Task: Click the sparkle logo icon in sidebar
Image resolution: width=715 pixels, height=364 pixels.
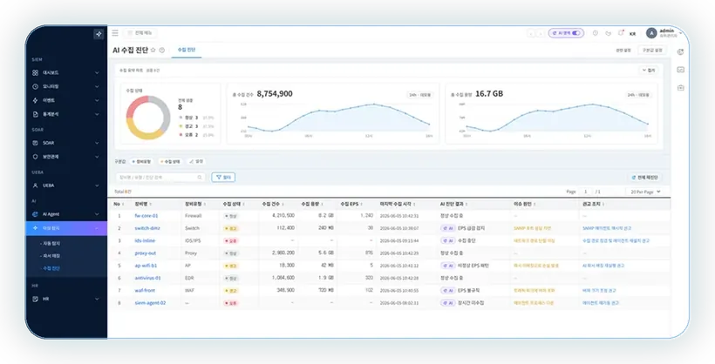Action: tap(99, 34)
